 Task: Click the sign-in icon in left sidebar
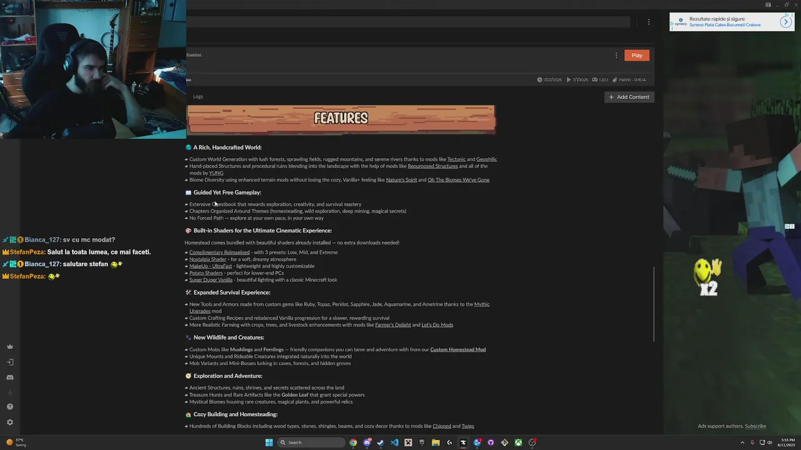[x=9, y=362]
